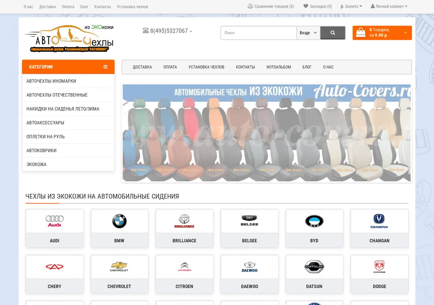This screenshot has height=305, width=434.
Task: Click the bookmarks heart icon
Action: click(x=306, y=6)
